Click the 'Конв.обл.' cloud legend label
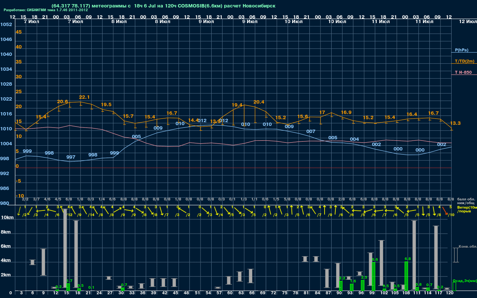The image size is (477, 298). tap(468, 247)
